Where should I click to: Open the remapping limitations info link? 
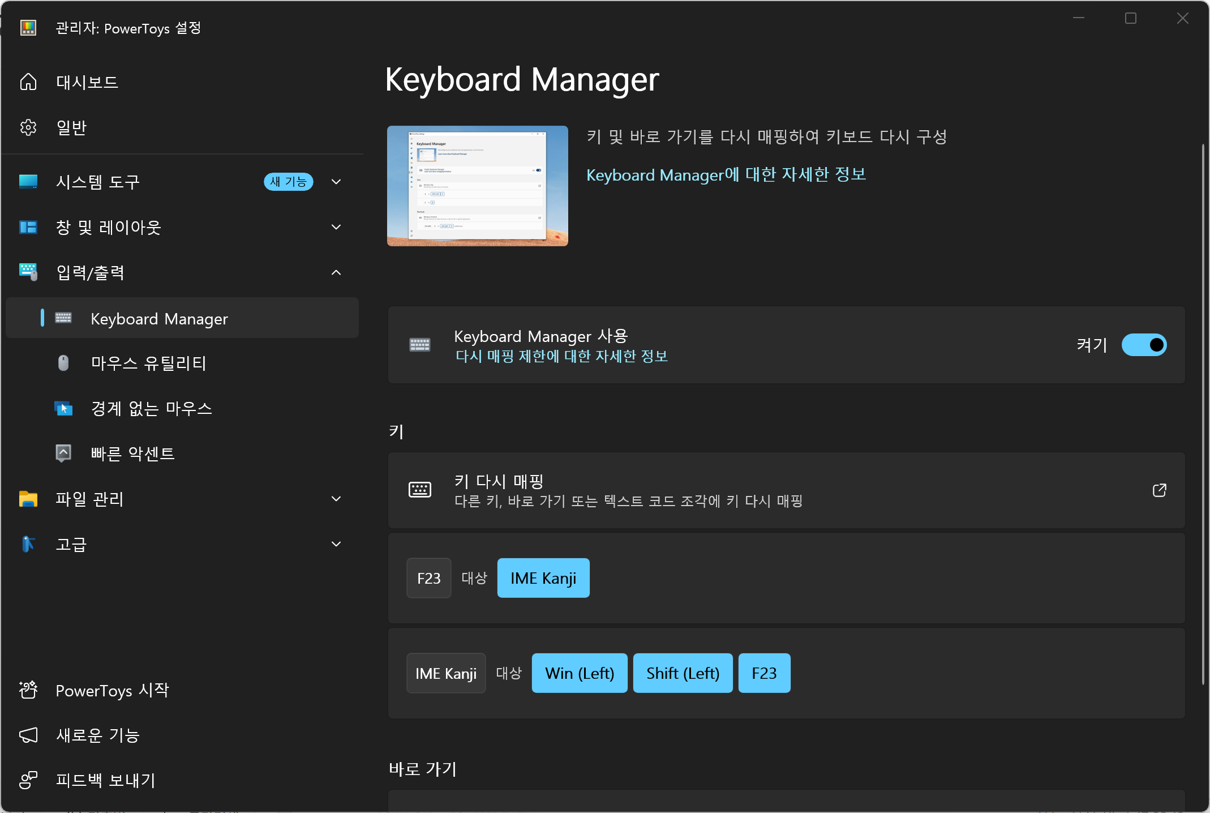(x=561, y=356)
